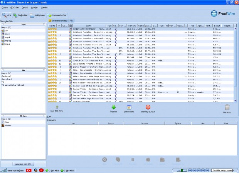Select the Lionel Messi vs Cristiano Ron... result
The height and width of the screenshot is (173, 239).
pyautogui.click(x=141, y=67)
